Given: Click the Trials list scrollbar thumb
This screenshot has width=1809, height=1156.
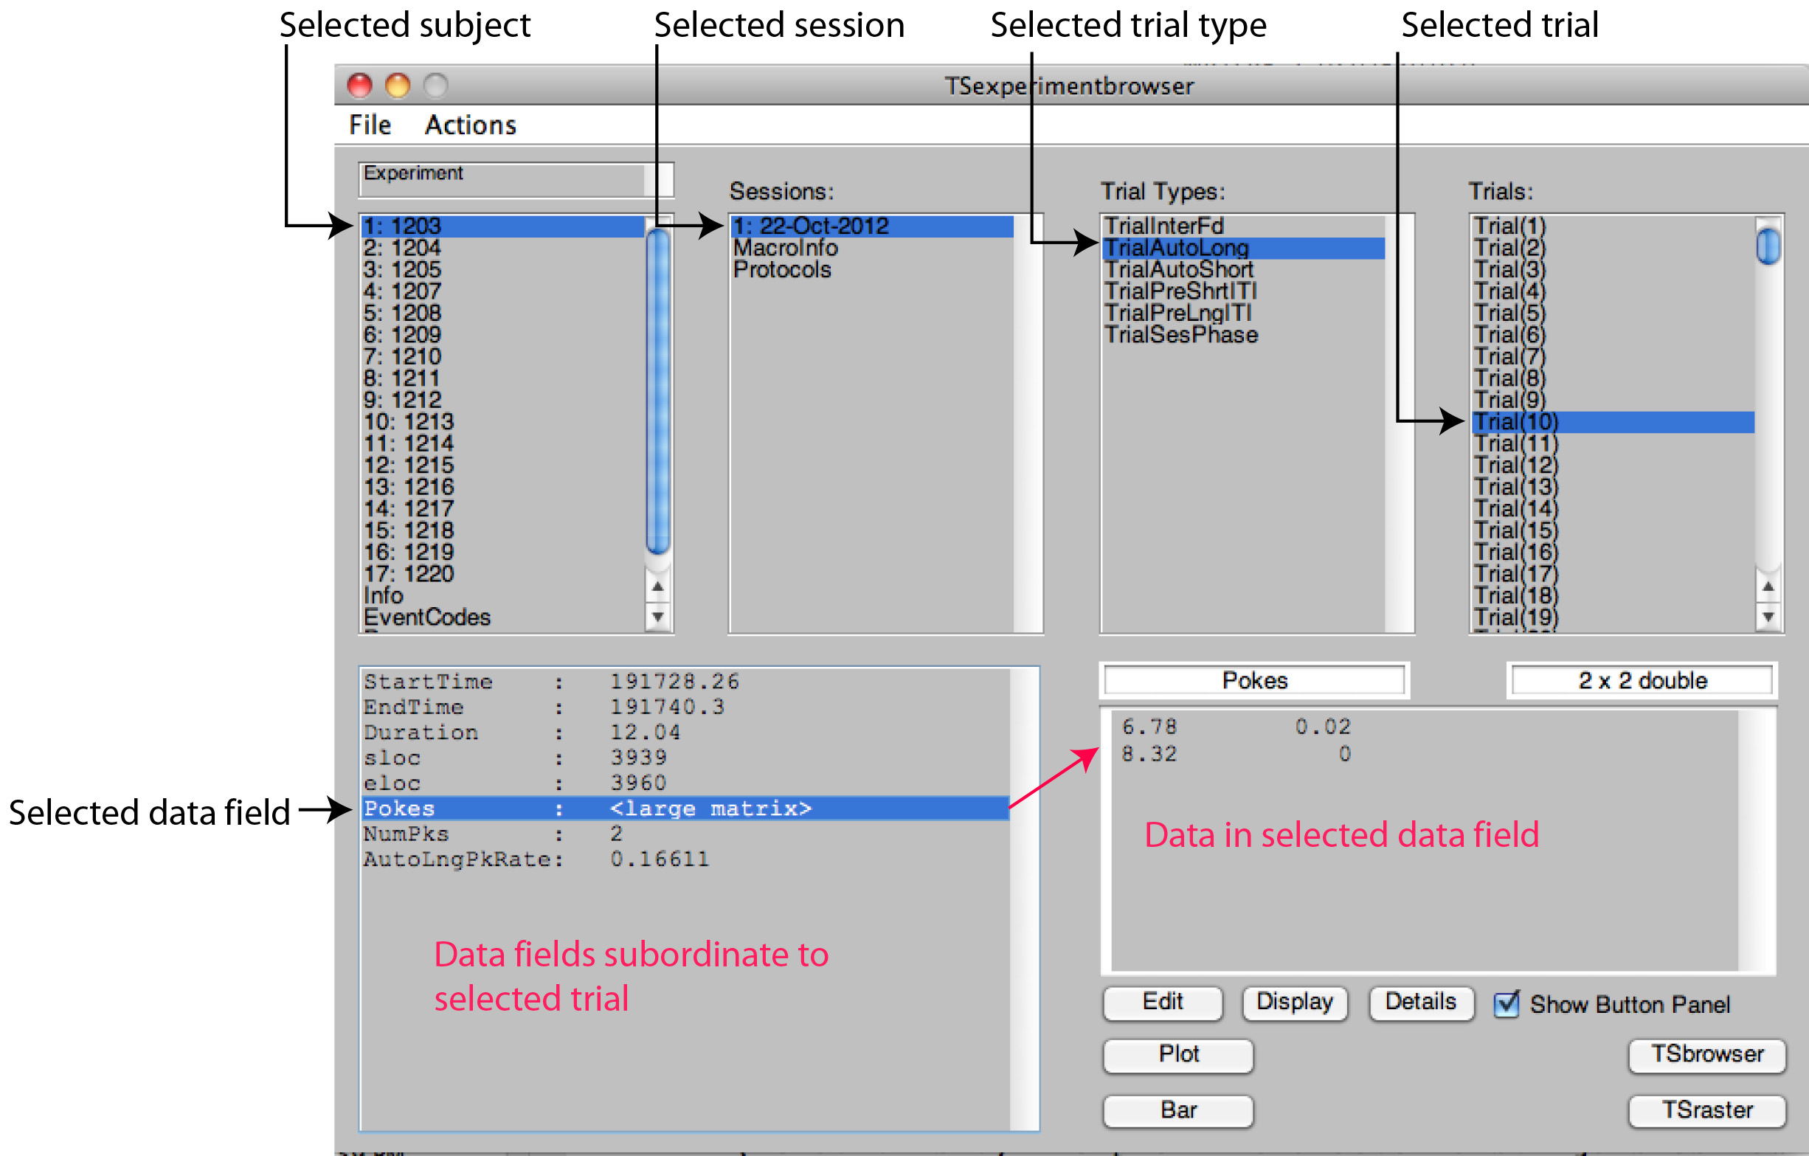Looking at the screenshot, I should coord(1768,246).
